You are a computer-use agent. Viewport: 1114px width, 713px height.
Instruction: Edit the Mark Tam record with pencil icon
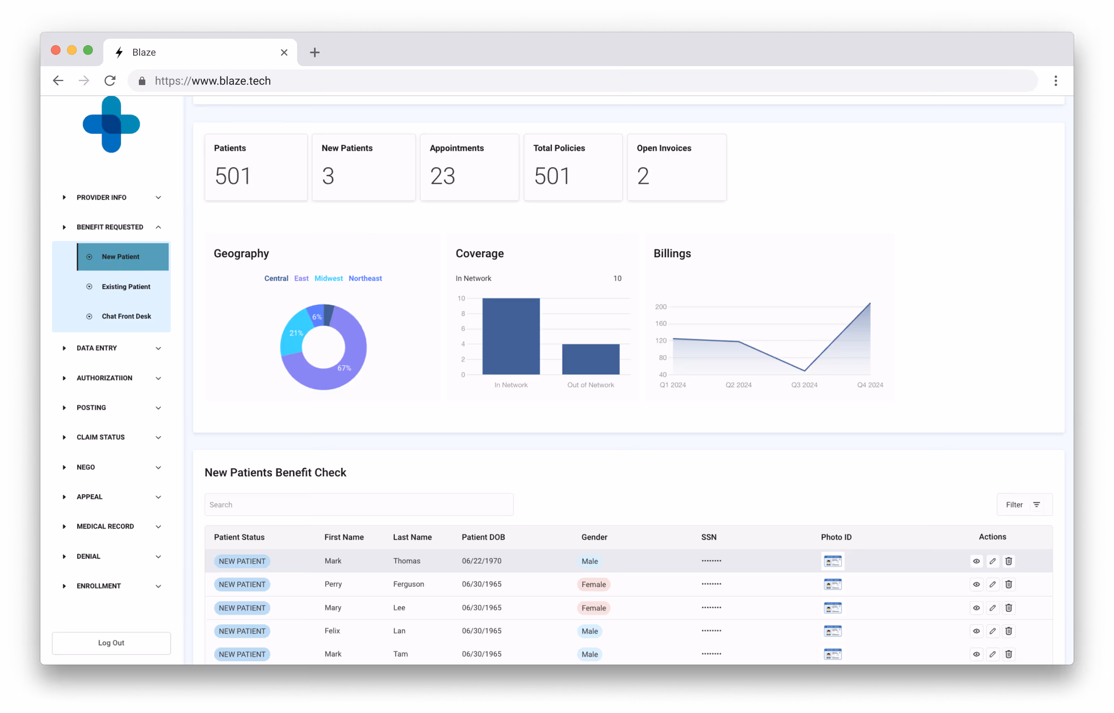[x=992, y=654]
